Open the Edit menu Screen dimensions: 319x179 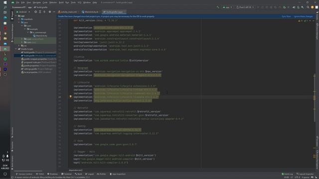(23, 2)
